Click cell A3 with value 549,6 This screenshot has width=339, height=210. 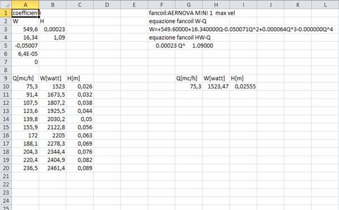pyautogui.click(x=26, y=30)
